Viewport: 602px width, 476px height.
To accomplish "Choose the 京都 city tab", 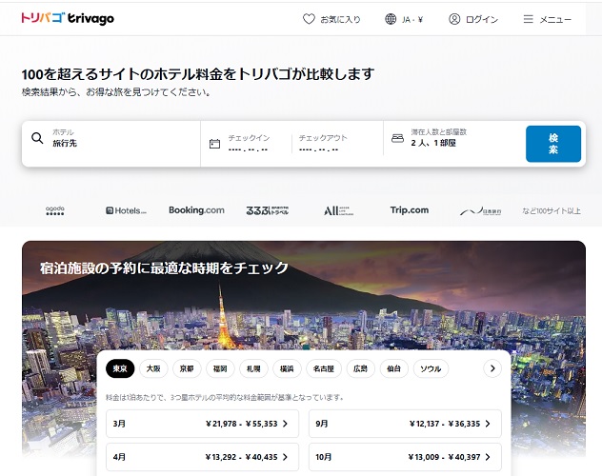I will pos(188,368).
